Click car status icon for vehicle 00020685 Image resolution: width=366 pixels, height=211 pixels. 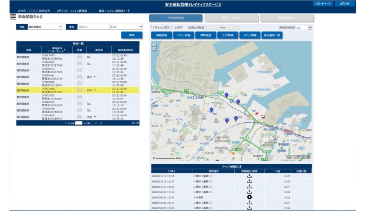click(x=79, y=83)
